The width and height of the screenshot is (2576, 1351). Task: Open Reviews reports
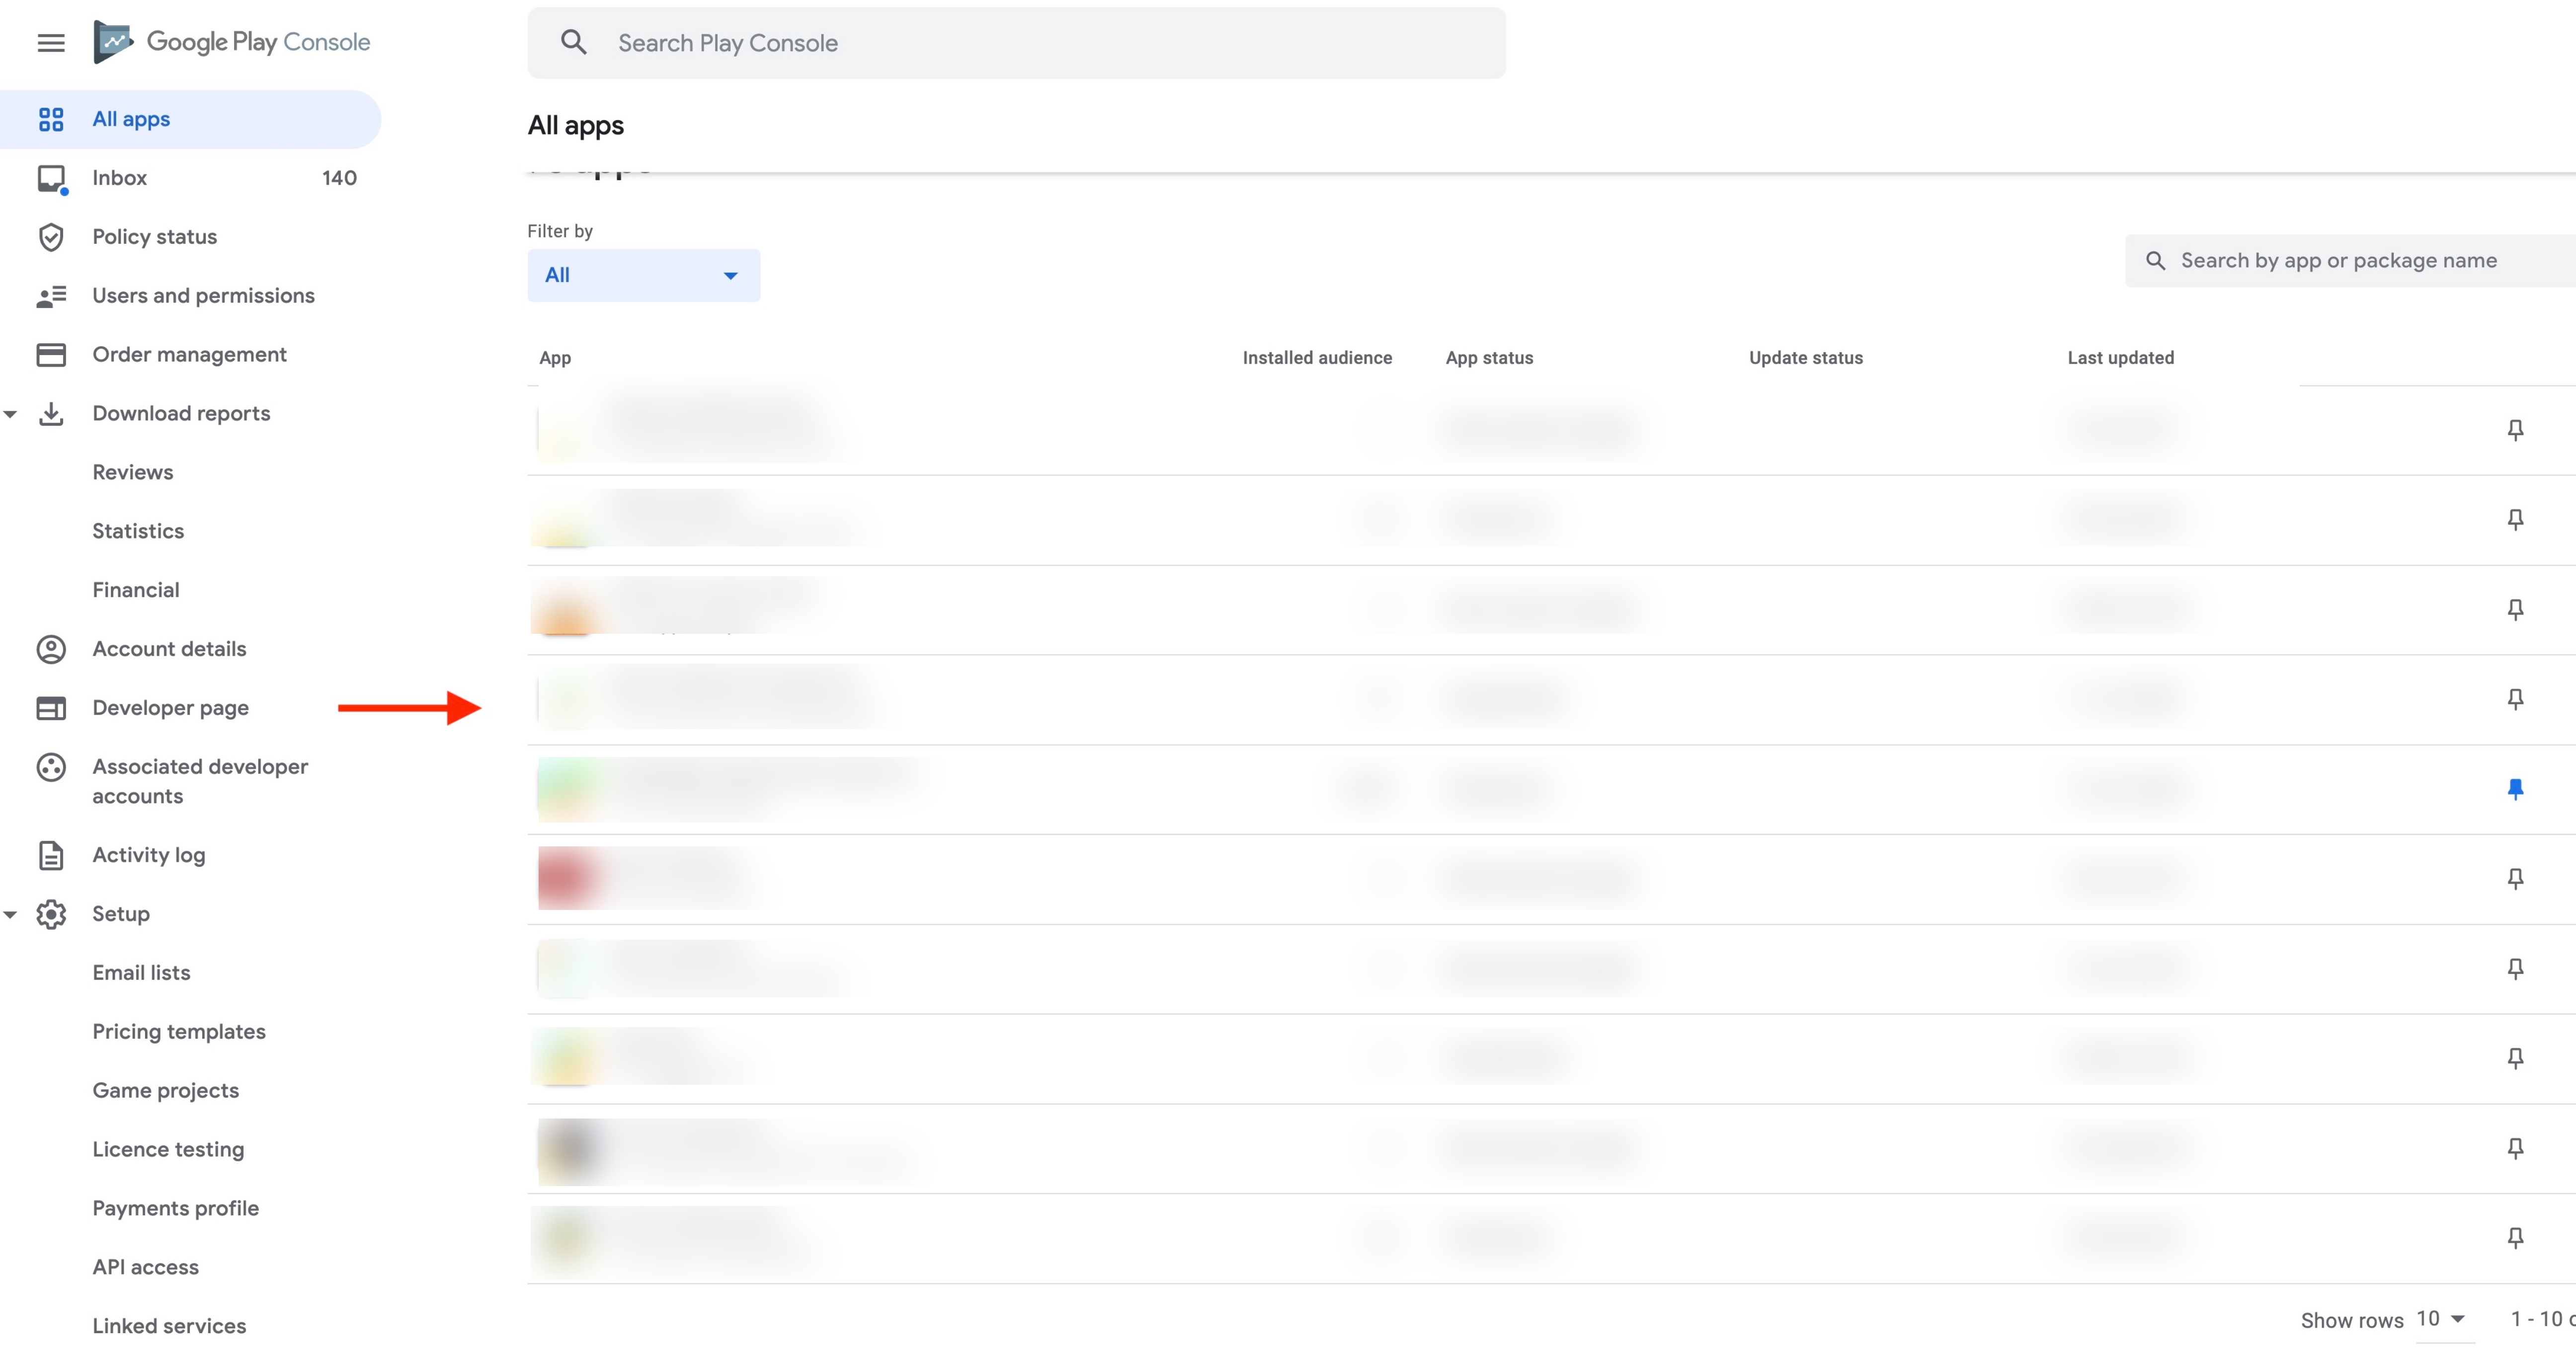[x=133, y=473]
